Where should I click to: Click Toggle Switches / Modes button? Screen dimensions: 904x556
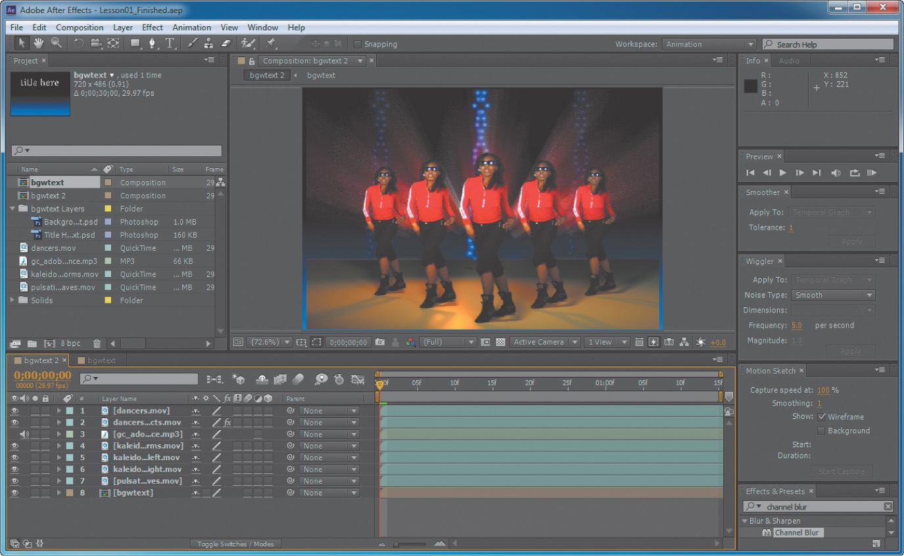pyautogui.click(x=236, y=544)
